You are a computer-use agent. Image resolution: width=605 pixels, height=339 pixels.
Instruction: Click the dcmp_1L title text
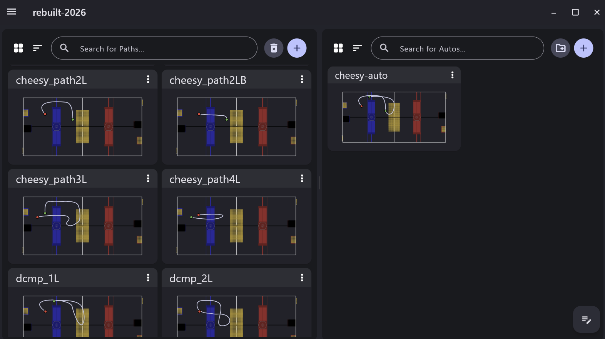coord(37,279)
